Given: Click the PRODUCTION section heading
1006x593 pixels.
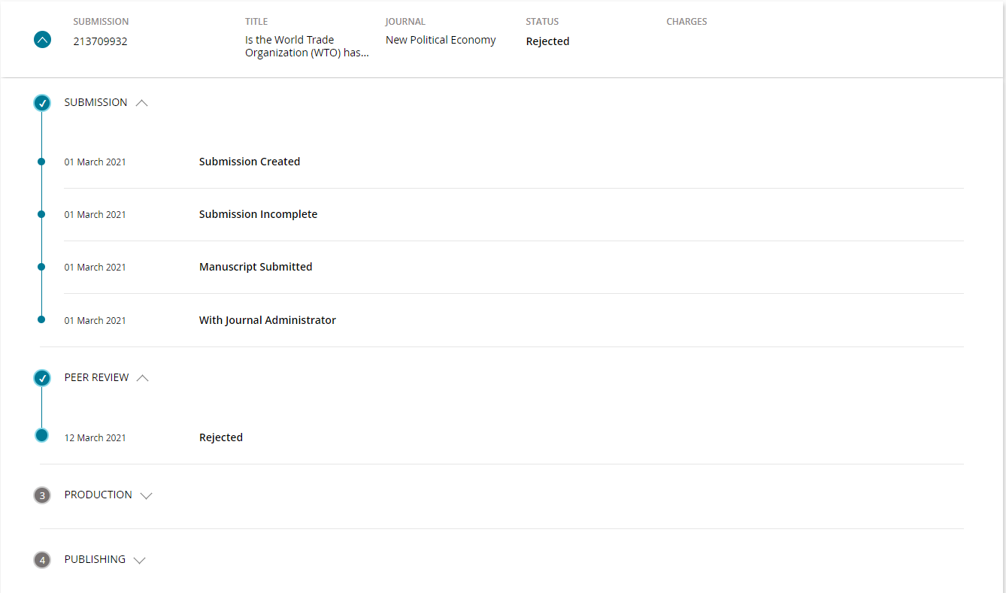Looking at the screenshot, I should tap(98, 495).
